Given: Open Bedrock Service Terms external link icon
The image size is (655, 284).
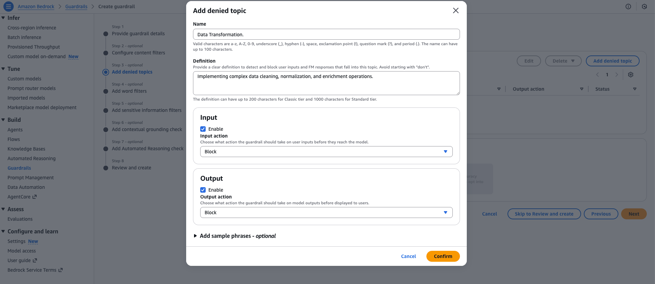Looking at the screenshot, I should pos(61,270).
